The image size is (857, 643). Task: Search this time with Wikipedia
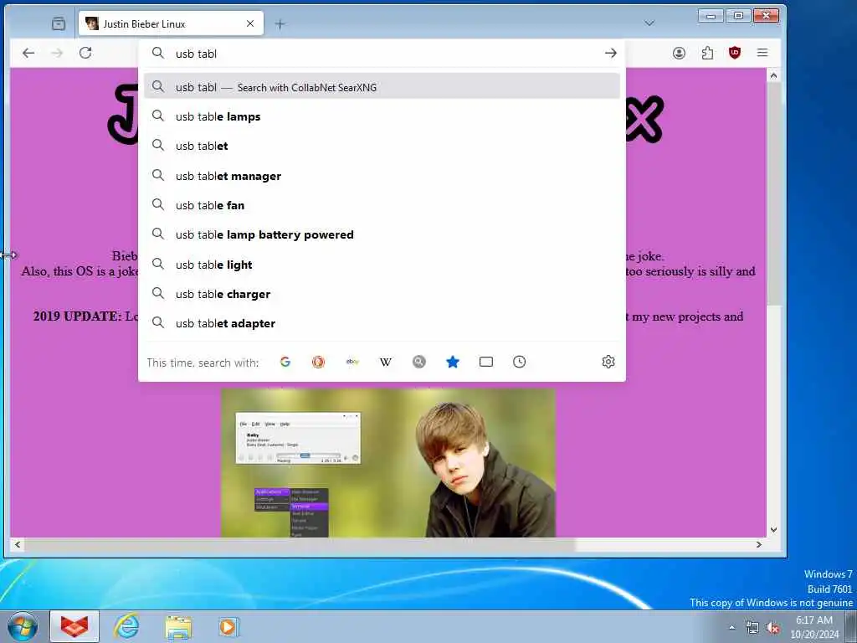click(385, 362)
